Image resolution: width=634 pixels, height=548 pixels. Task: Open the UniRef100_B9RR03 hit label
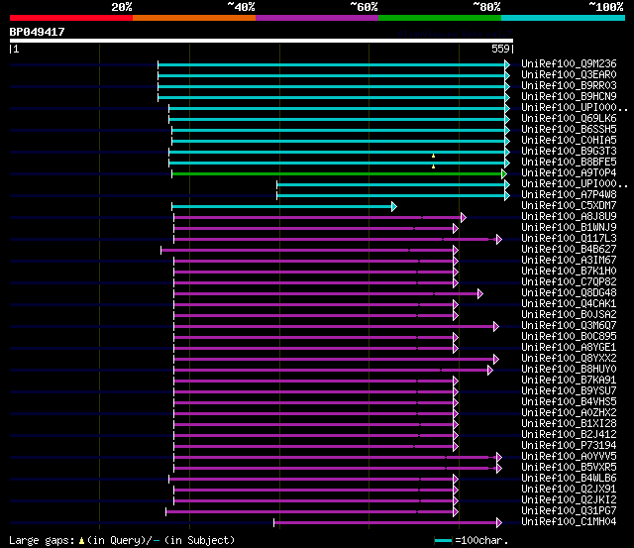(x=569, y=86)
